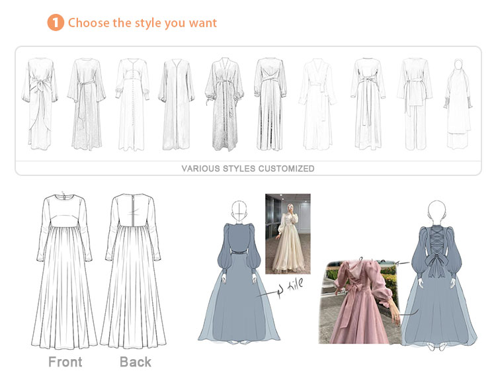Select the hijab prayer dress sketch
Screen dimensions: 496x381
458,104
